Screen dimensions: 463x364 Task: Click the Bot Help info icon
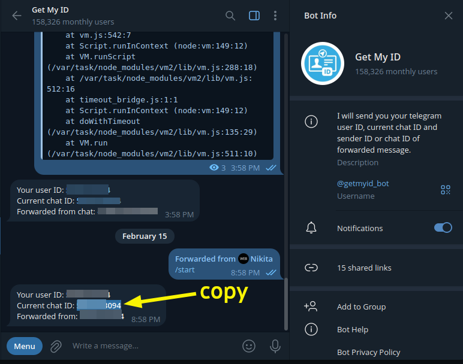click(311, 329)
